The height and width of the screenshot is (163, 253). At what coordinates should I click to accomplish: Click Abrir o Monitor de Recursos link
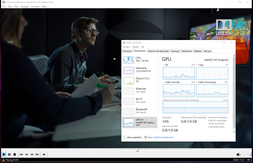(161, 137)
